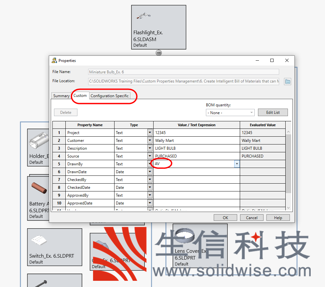Click the Evaluated Value column header

(x=263, y=125)
